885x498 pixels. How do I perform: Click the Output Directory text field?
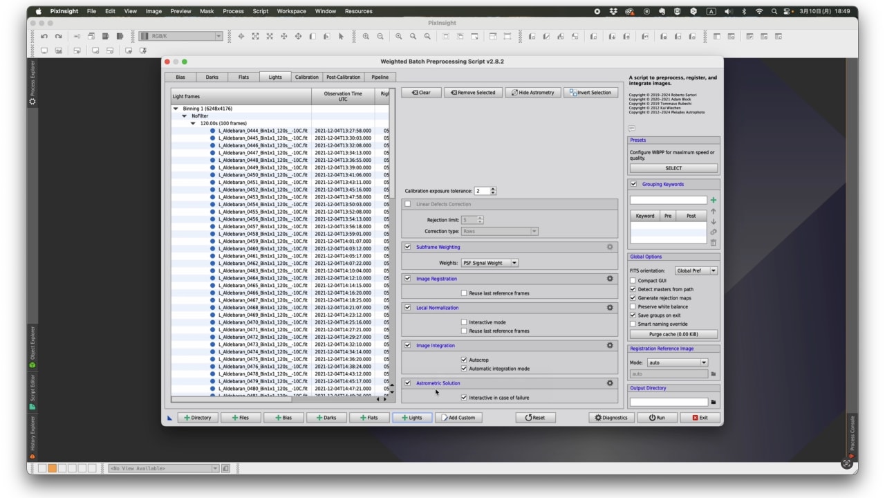pyautogui.click(x=669, y=402)
